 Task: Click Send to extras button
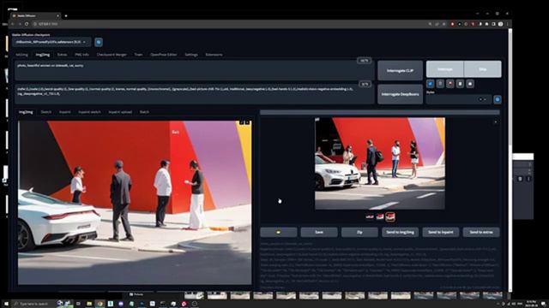click(x=481, y=232)
